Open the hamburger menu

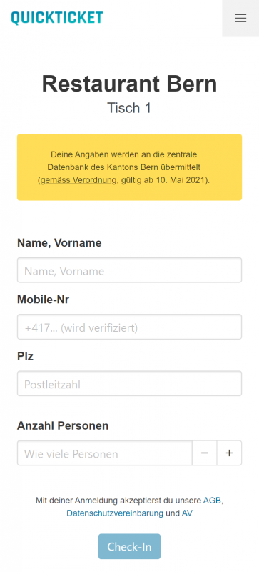pyautogui.click(x=240, y=19)
